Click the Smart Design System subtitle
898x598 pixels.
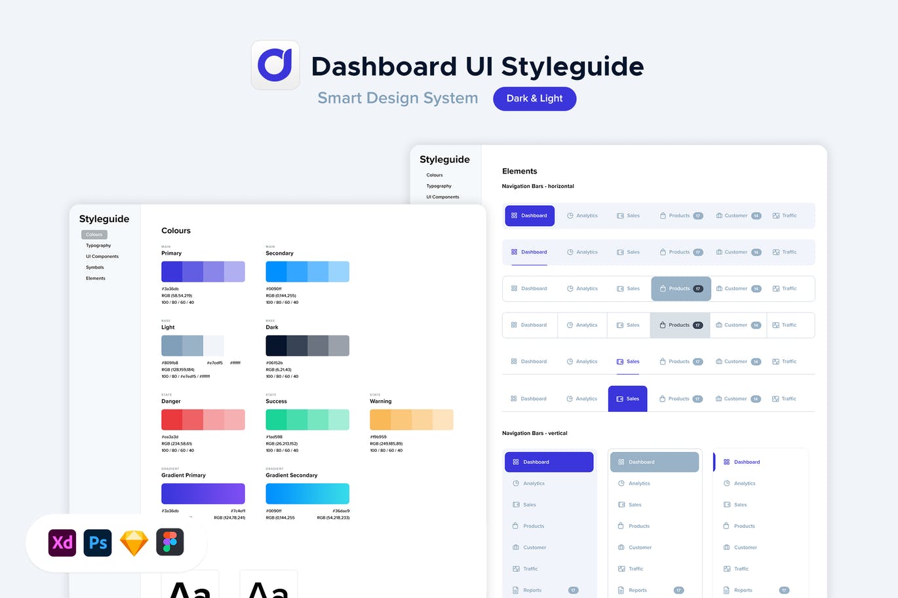coord(398,98)
